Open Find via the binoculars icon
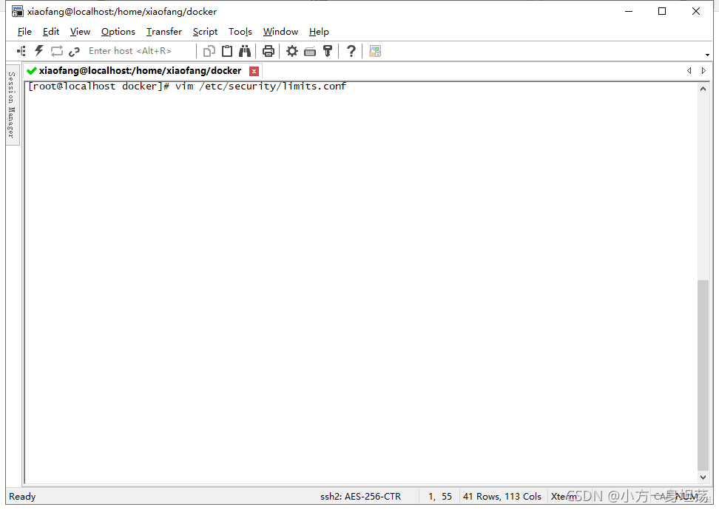 point(245,51)
